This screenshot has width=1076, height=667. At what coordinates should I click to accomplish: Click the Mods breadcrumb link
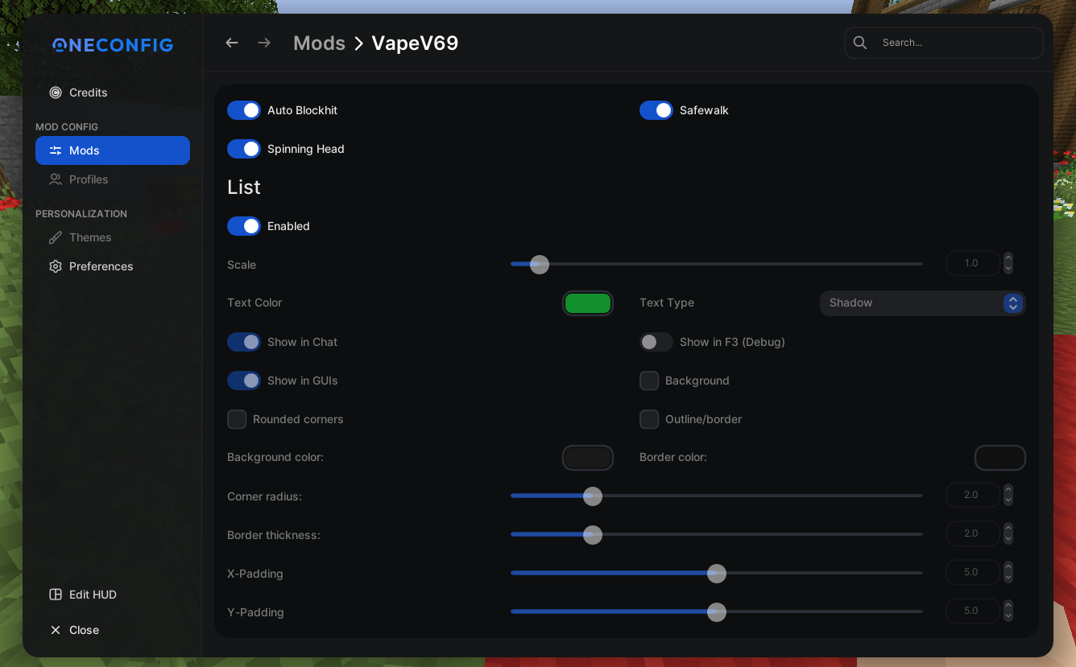319,43
